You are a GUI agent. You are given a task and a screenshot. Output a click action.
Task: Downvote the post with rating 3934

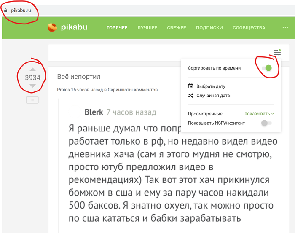point(32,86)
